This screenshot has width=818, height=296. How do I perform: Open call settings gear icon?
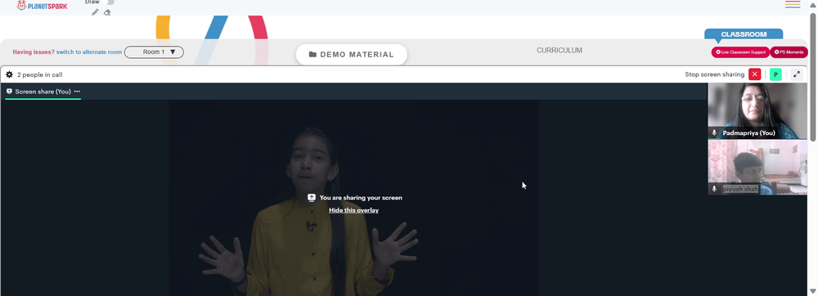point(9,74)
